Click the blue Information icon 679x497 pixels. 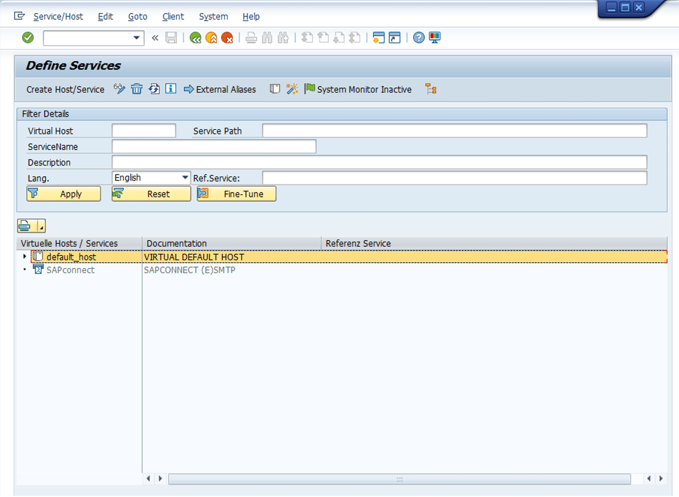[x=171, y=89]
